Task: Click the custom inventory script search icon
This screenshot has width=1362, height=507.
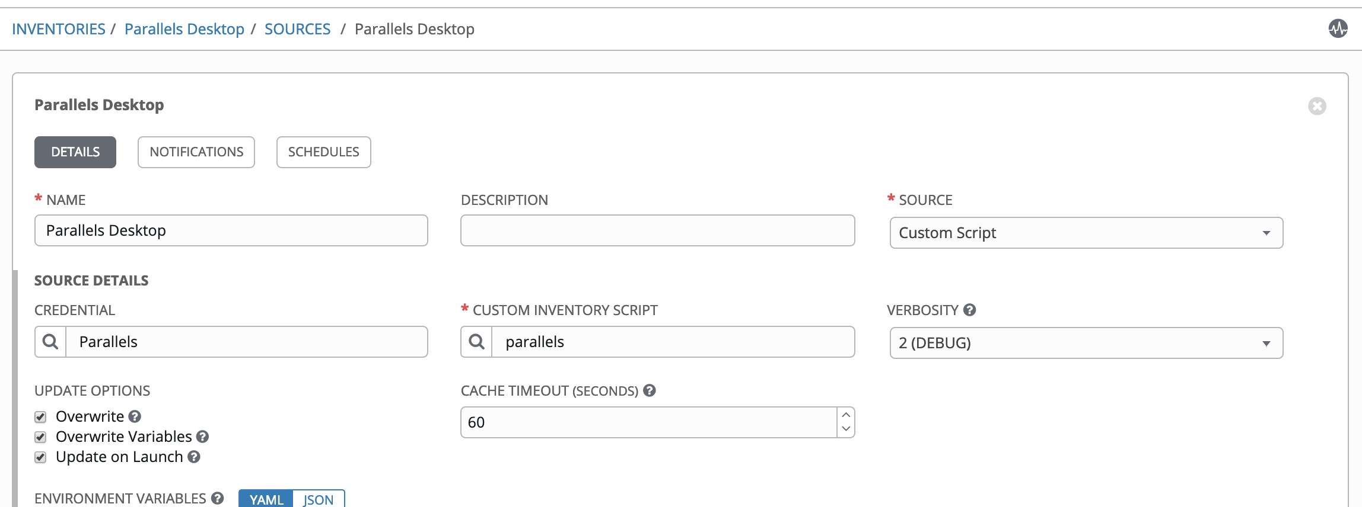Action: tap(476, 342)
